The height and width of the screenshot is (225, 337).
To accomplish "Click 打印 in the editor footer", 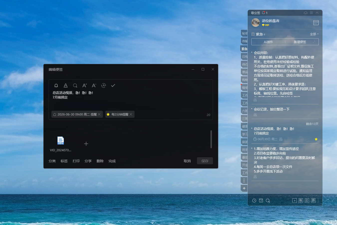I will click(x=76, y=161).
